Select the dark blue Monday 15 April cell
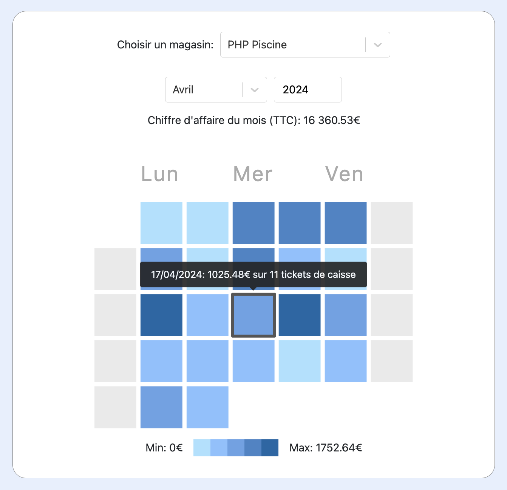The width and height of the screenshot is (507, 490). 161,315
